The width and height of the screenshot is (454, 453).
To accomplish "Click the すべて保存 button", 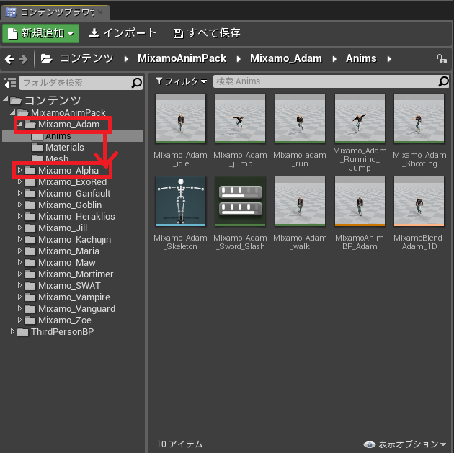I will tap(207, 33).
